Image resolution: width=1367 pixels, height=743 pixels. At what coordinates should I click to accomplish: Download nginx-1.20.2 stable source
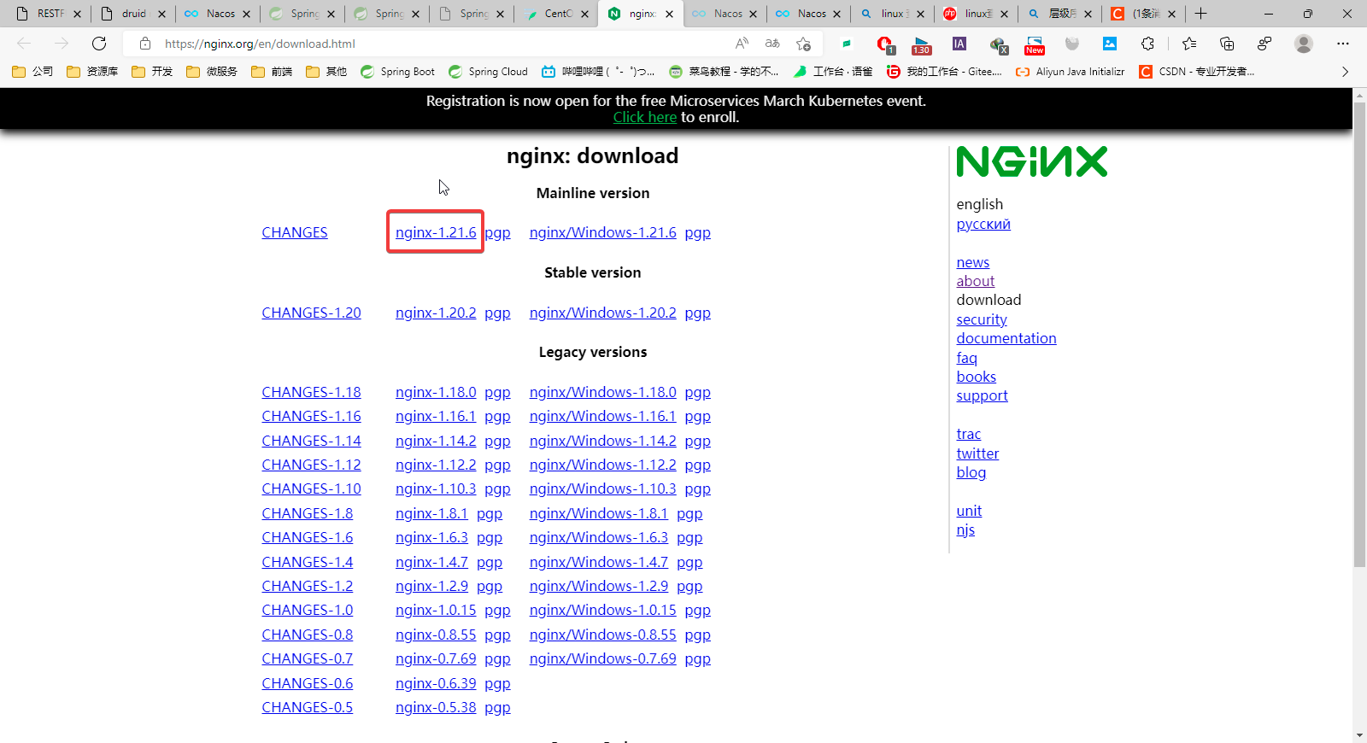(x=436, y=313)
